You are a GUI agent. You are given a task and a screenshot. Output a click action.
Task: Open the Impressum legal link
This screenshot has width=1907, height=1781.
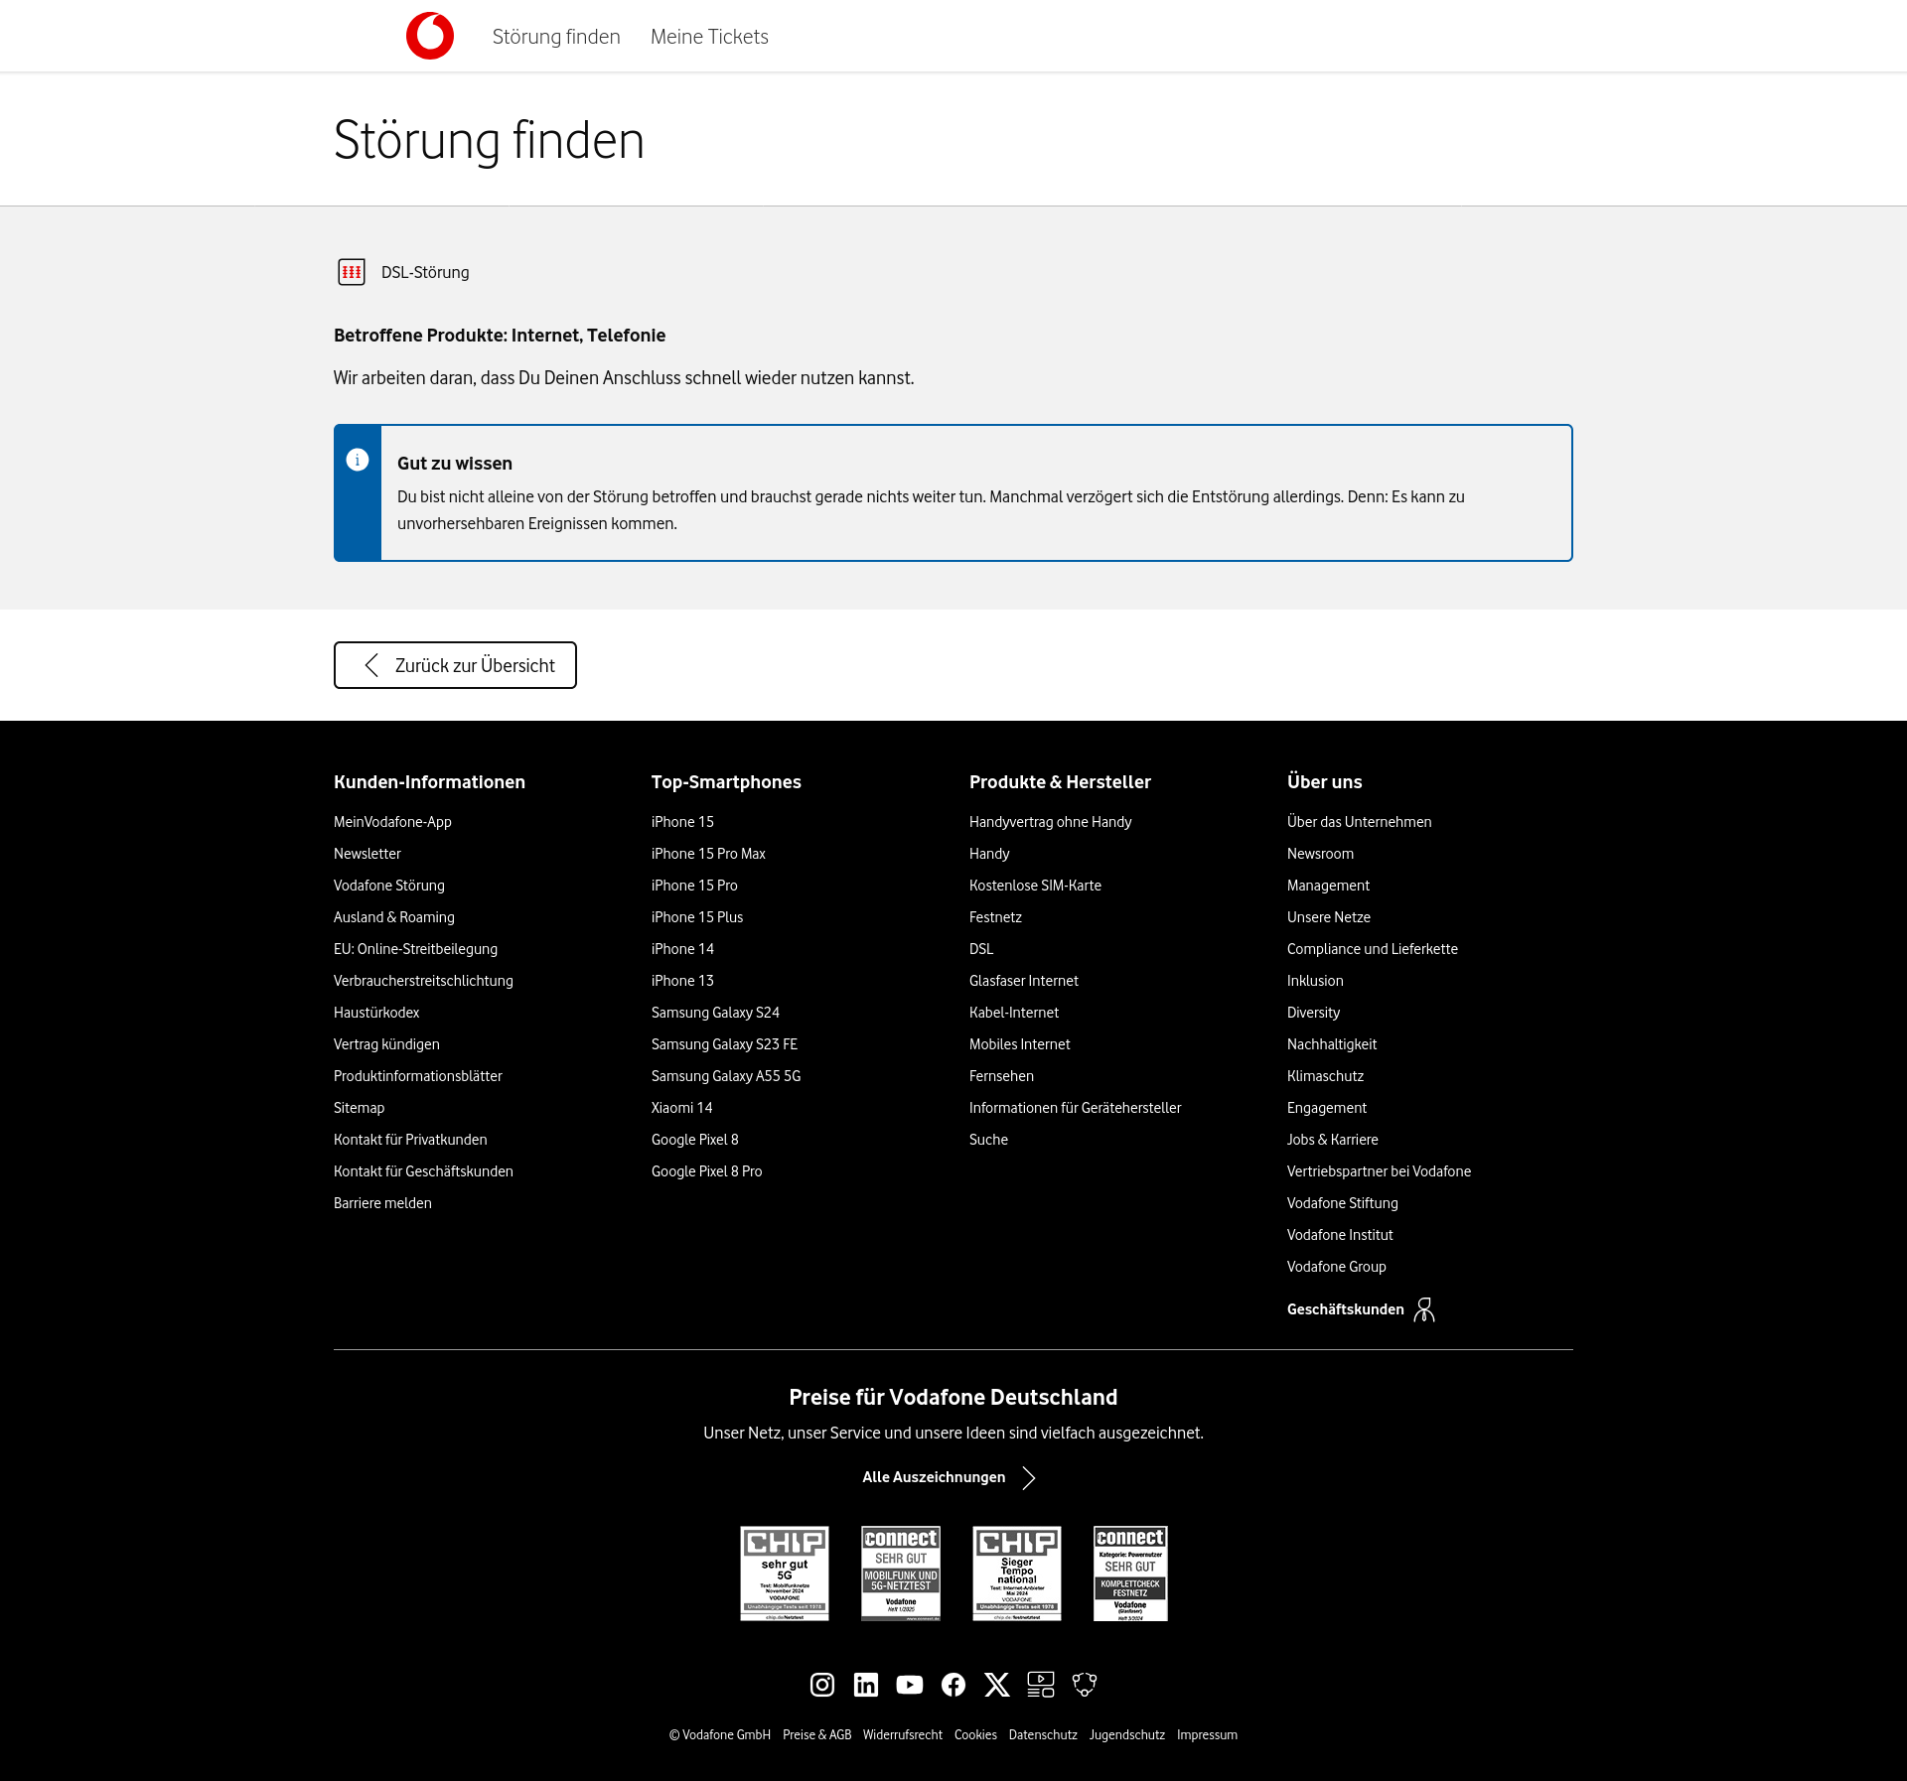pos(1207,1735)
